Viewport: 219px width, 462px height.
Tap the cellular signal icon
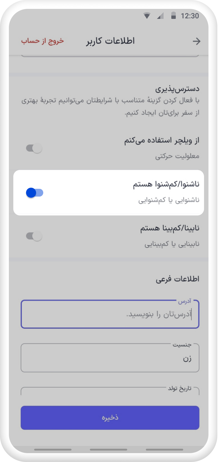click(160, 16)
